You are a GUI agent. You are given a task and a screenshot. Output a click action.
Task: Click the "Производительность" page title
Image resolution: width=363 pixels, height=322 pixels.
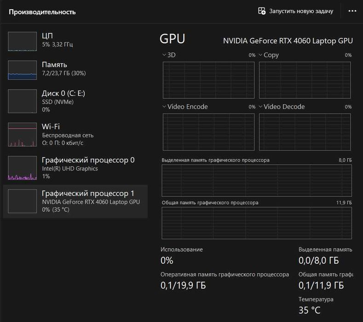click(42, 12)
